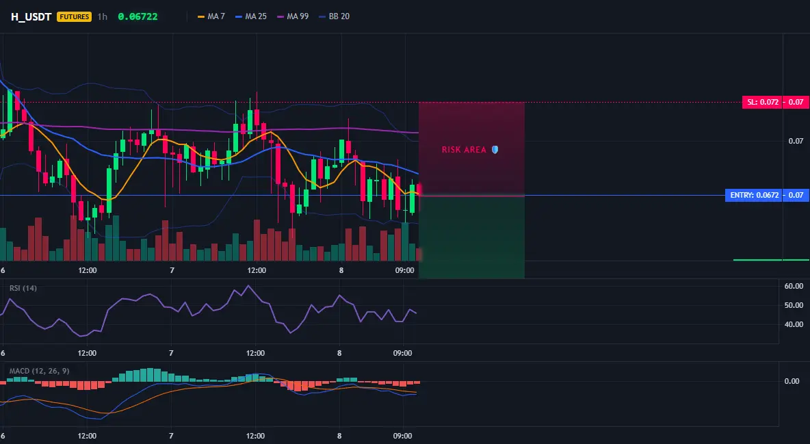Click the RSI (14) indicator label
This screenshot has height=444, width=810.
(x=23, y=288)
